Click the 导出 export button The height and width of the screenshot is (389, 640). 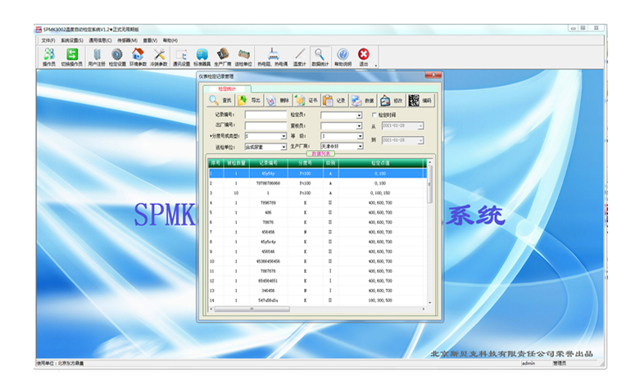249,101
